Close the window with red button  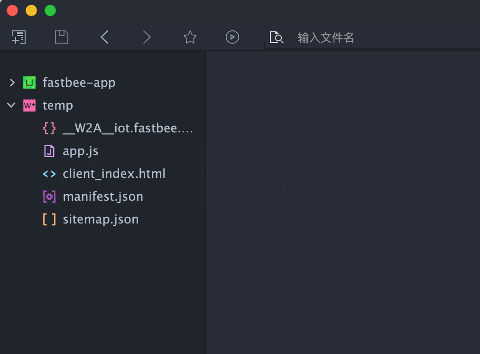[x=12, y=11]
